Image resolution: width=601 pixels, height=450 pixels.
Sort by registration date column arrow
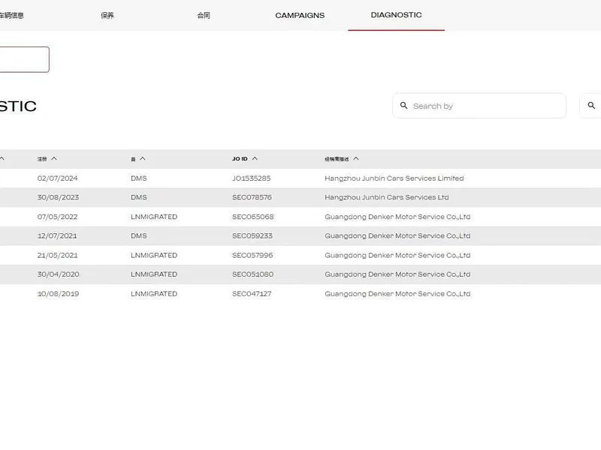click(54, 158)
